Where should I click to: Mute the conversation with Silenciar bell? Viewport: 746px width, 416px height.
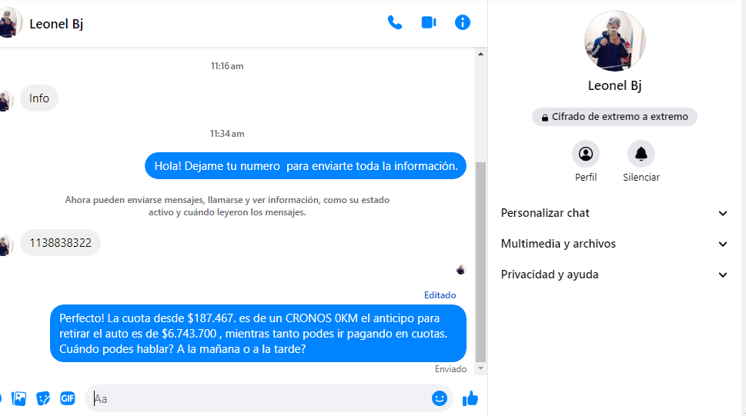[x=641, y=155]
